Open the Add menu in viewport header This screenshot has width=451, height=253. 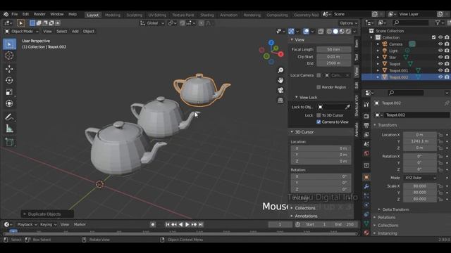75,31
